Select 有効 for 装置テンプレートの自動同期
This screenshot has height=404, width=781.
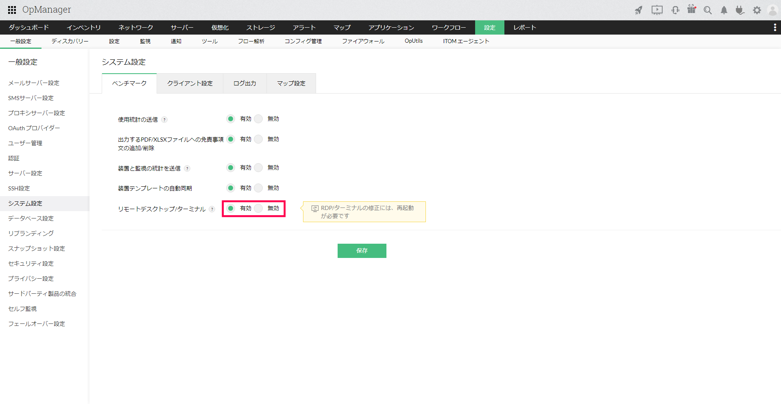click(x=231, y=188)
